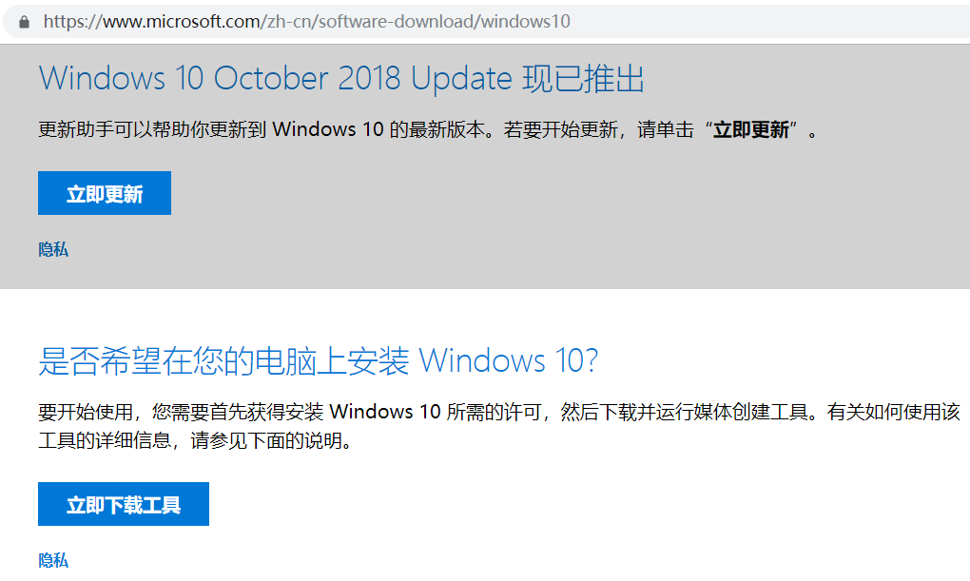Click the 现已推出 text in top heading

point(583,79)
